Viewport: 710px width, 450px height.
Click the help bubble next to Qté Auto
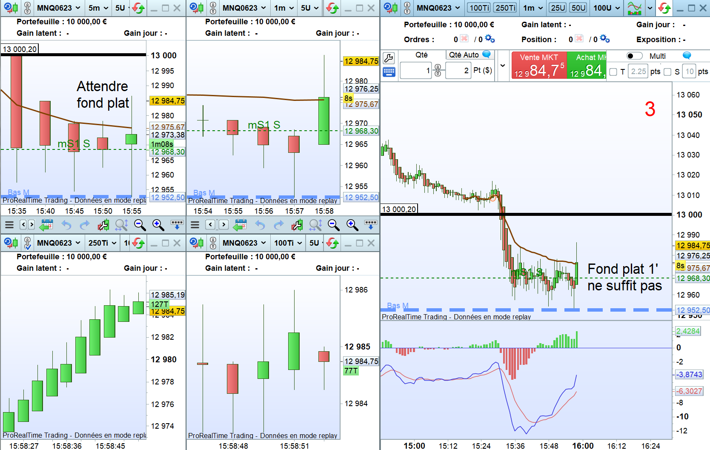[486, 54]
